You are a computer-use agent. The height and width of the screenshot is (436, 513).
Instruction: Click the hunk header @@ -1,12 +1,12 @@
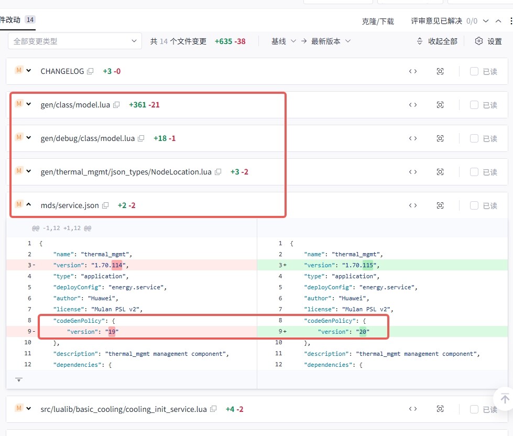(x=61, y=228)
